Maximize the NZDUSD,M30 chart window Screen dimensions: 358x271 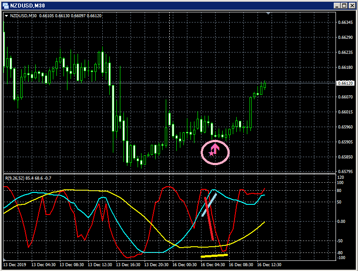point(344,6)
